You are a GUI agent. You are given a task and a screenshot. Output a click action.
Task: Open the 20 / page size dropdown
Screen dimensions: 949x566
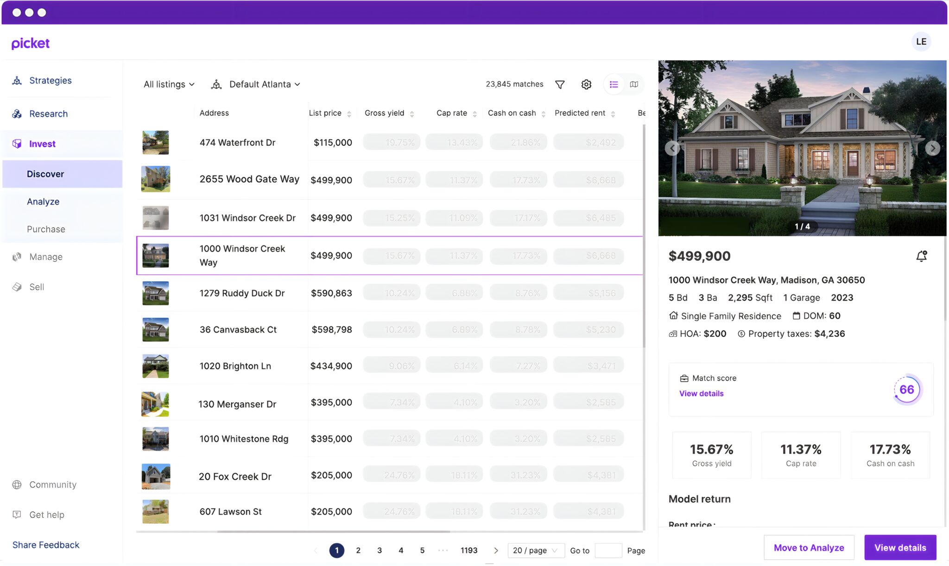coord(536,550)
